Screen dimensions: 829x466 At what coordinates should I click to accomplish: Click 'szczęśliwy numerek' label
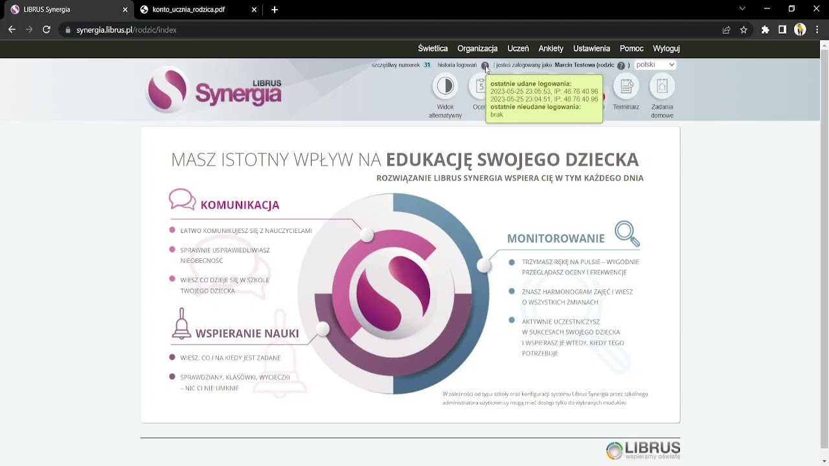tap(396, 65)
